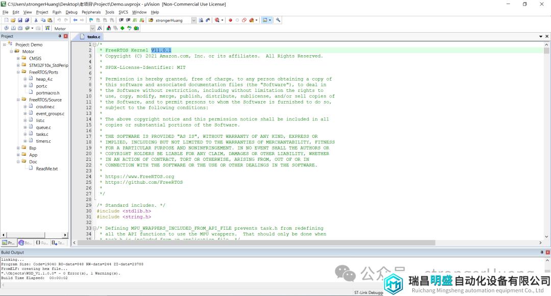Select portmacro.h in the project tree
The width and height of the screenshot is (551, 296).
pyautogui.click(x=47, y=93)
